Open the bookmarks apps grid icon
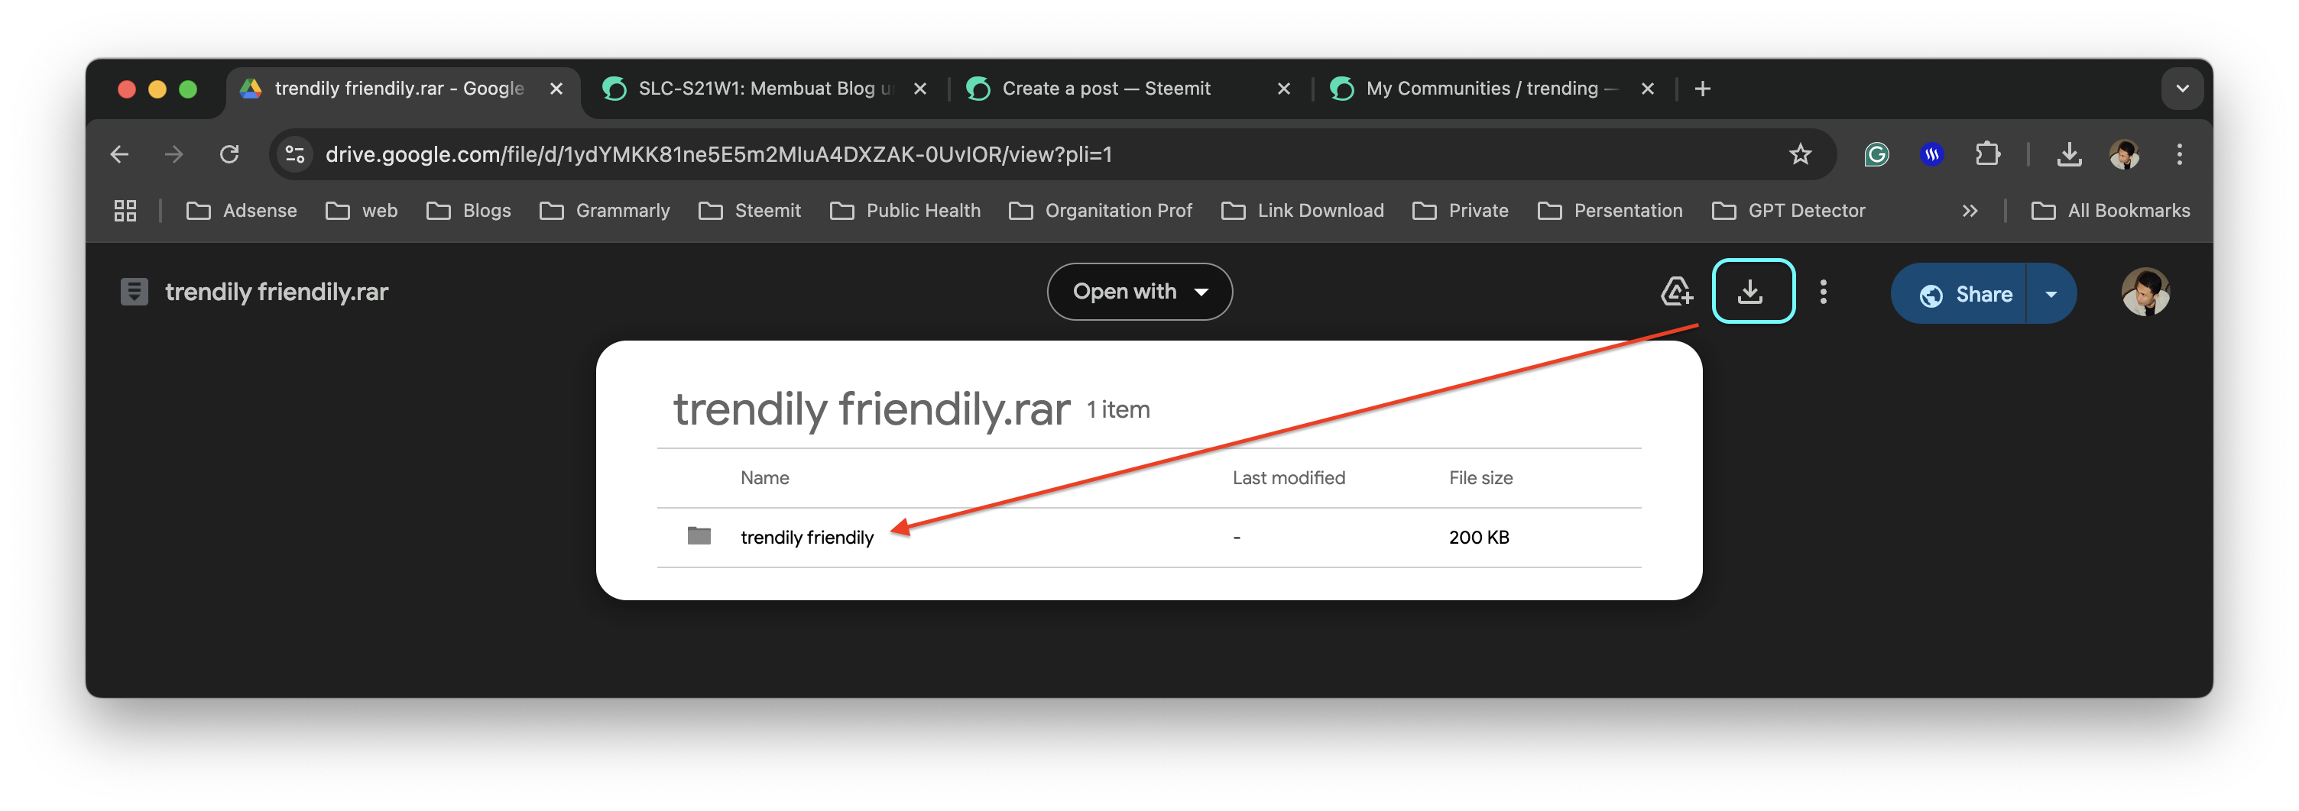Viewport: 2299px width, 811px height. 125,211
